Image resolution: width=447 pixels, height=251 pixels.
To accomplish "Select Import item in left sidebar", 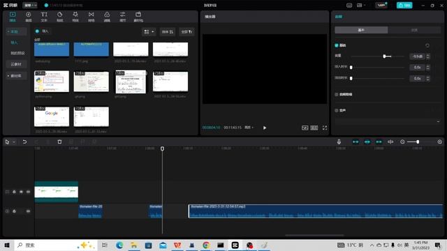I will pos(14,43).
